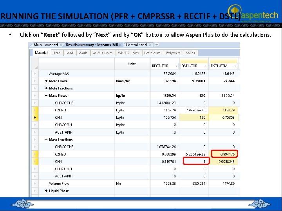282x211 pixels.
Task: Select the Material sub-tab
Action: click(42, 53)
